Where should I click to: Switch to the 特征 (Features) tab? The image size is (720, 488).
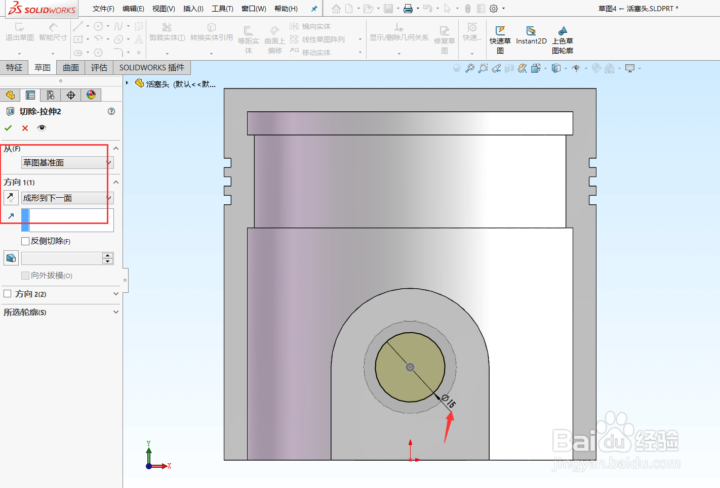[14, 67]
